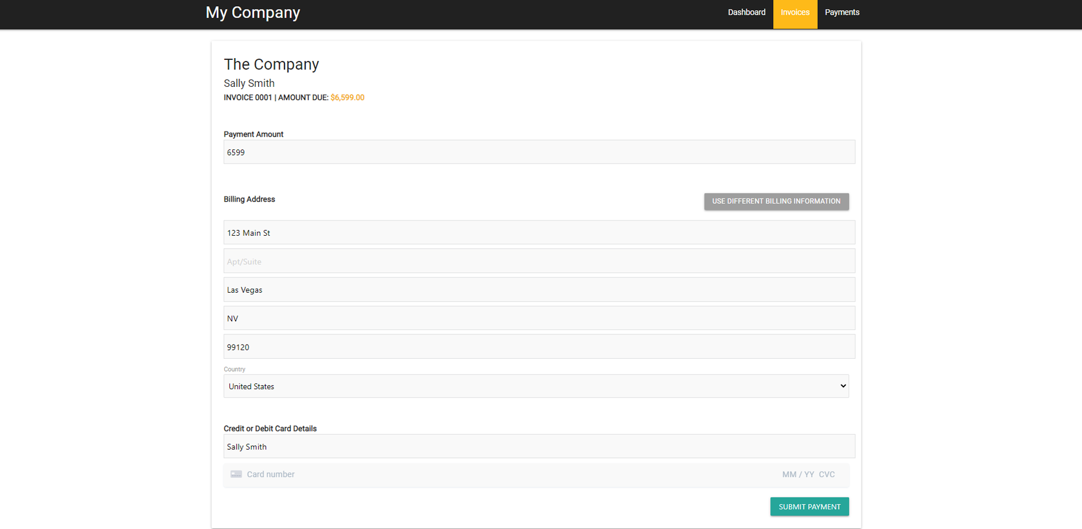This screenshot has height=529, width=1082.
Task: Click the 123 Main St address field
Action: (539, 232)
